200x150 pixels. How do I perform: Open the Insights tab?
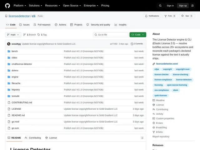click(x=121, y=25)
